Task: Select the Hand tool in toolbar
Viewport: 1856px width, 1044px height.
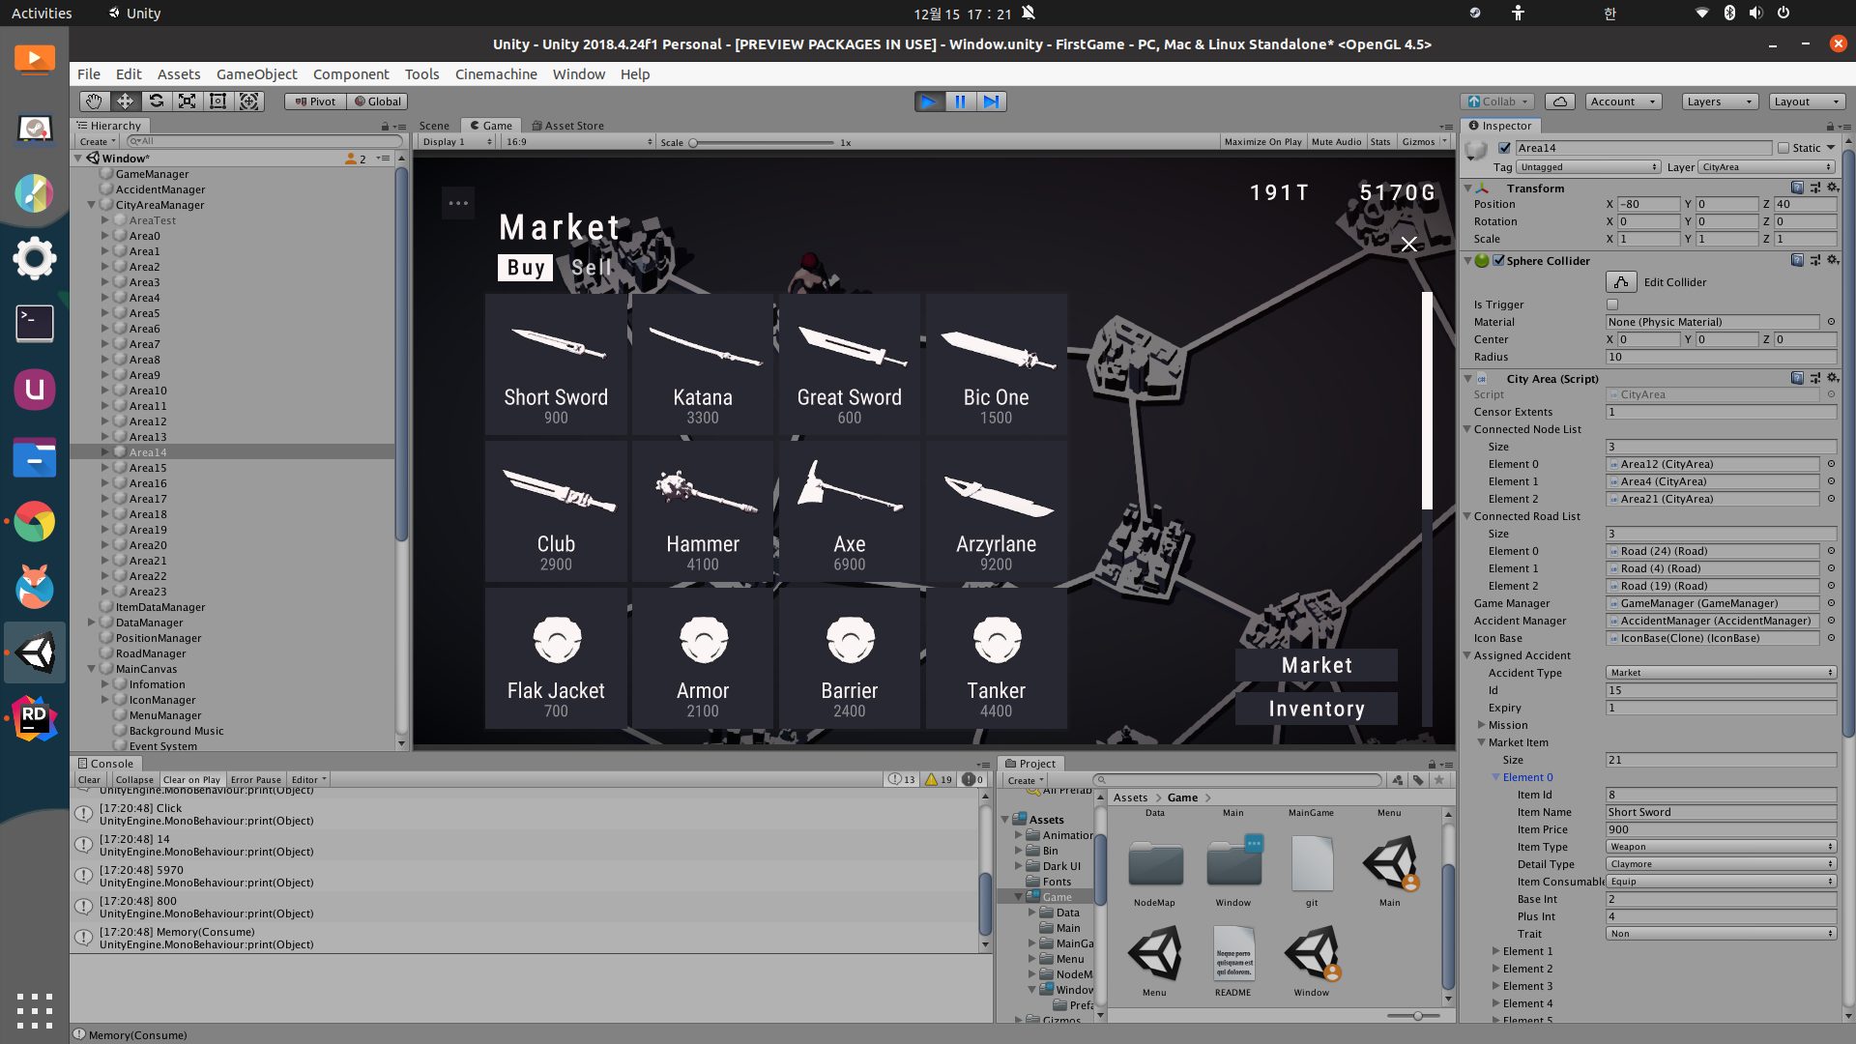Action: pos(94,101)
